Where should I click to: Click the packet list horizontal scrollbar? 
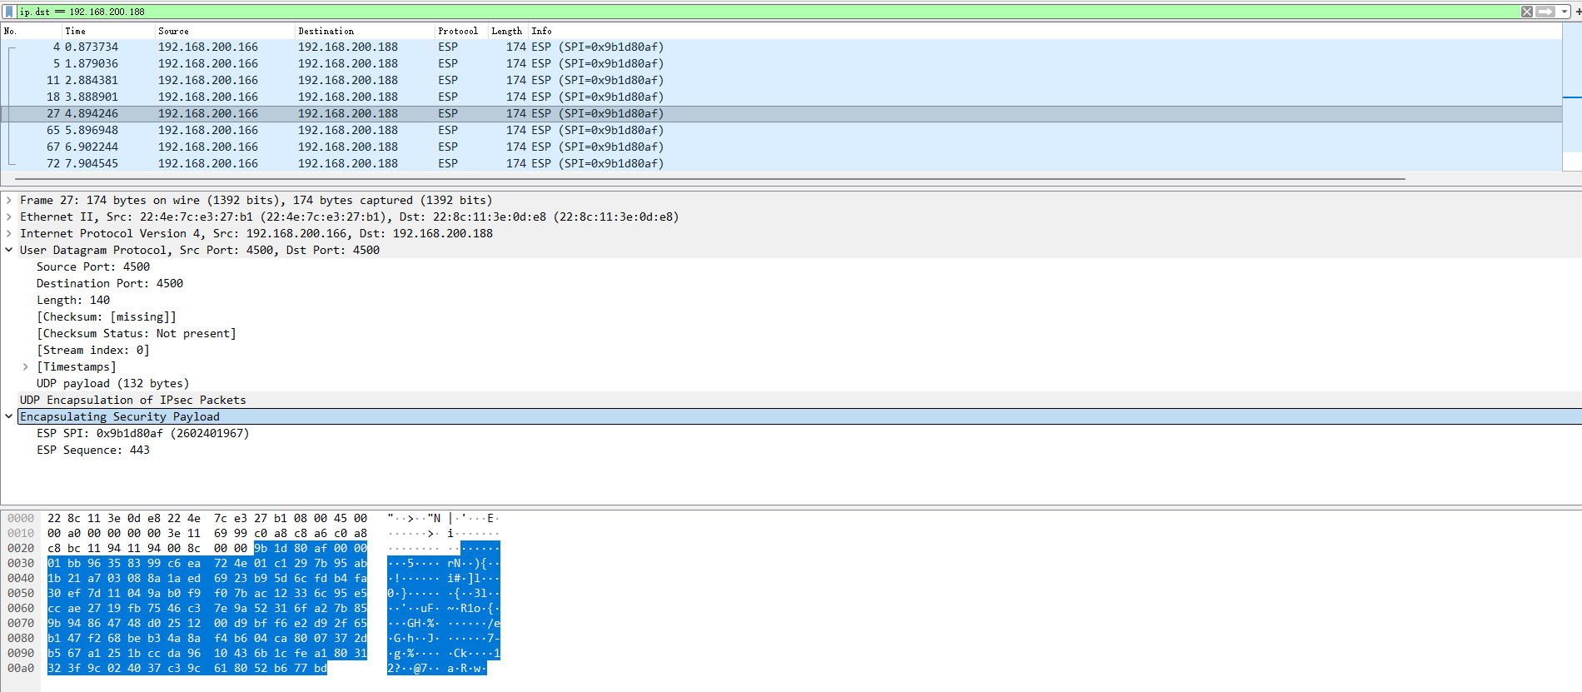pos(709,178)
